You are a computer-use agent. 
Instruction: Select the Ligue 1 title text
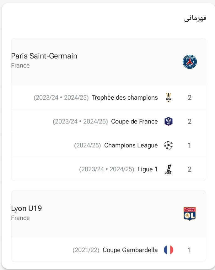tap(148, 169)
